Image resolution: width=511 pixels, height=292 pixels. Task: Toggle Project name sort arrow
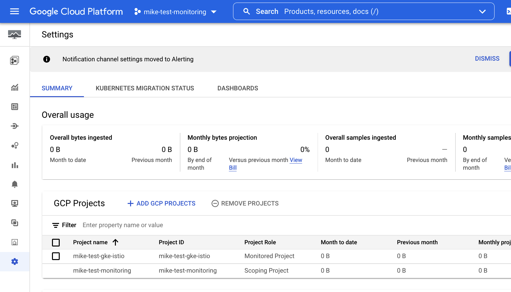[x=116, y=242]
